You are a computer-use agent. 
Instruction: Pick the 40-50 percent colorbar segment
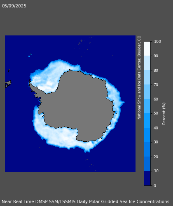pyautogui.click(x=147, y=121)
